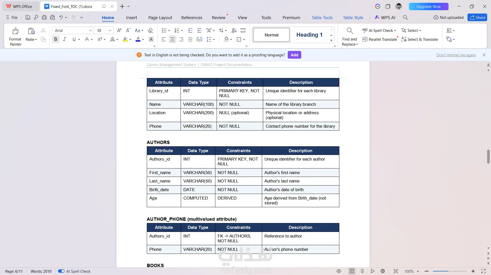This screenshot has height=275, width=491.
Task: Toggle the AI Spell Check switch
Action: click(x=61, y=271)
